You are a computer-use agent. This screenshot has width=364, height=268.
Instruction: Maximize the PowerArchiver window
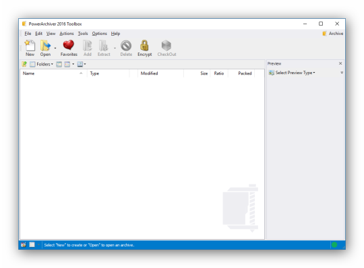(x=321, y=24)
